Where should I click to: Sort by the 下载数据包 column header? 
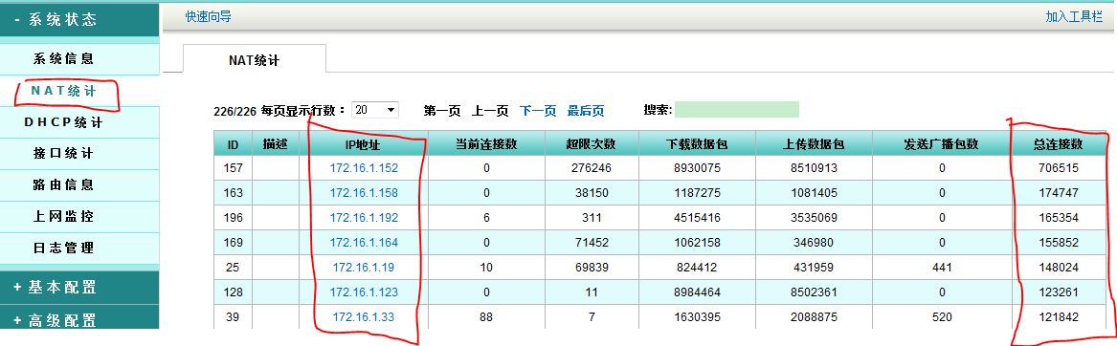[x=697, y=143]
